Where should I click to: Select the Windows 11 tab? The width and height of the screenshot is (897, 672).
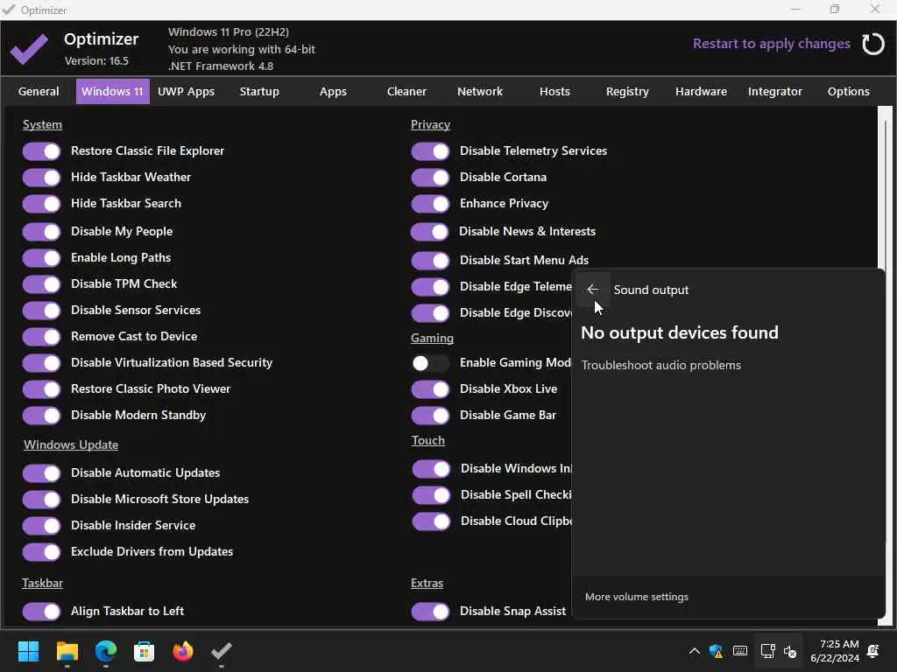(x=113, y=91)
